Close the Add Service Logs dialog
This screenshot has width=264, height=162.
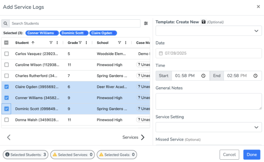click(x=258, y=7)
